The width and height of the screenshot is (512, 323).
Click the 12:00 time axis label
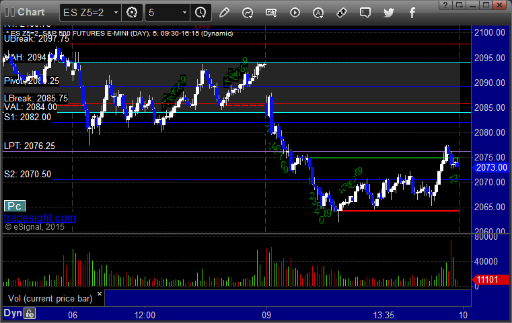coord(145,315)
